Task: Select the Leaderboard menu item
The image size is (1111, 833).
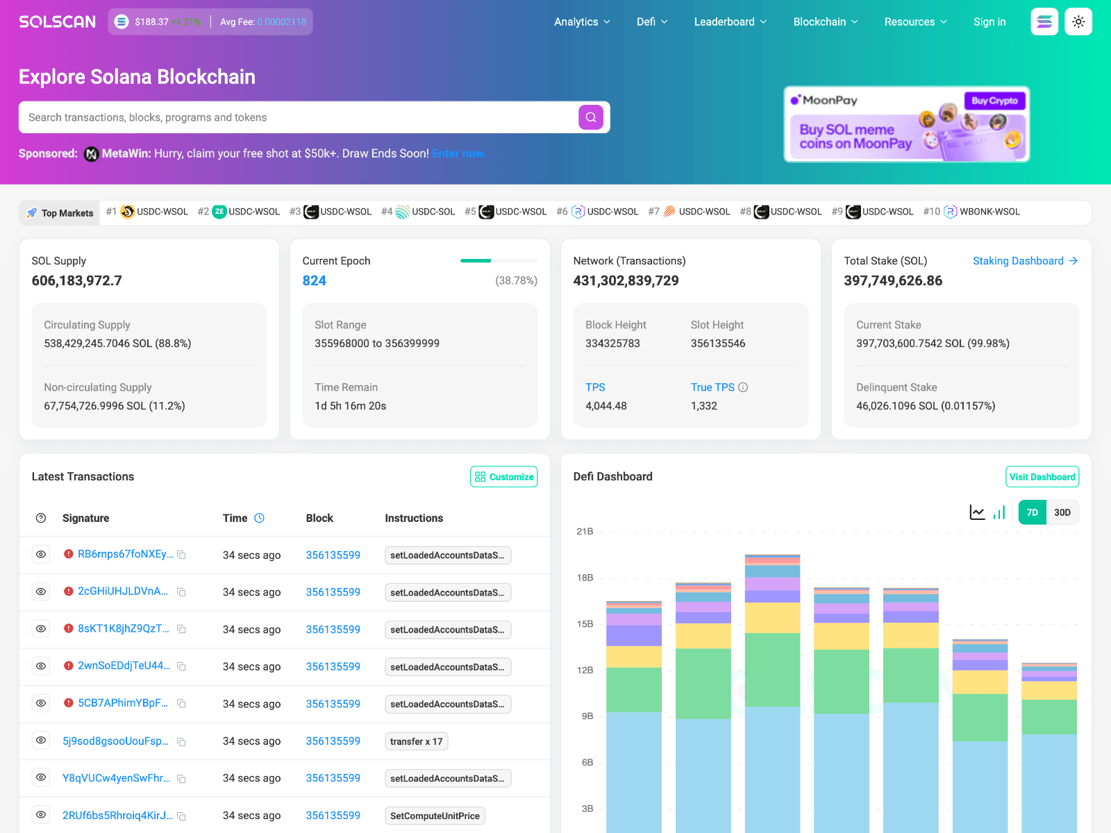Action: [x=730, y=22]
